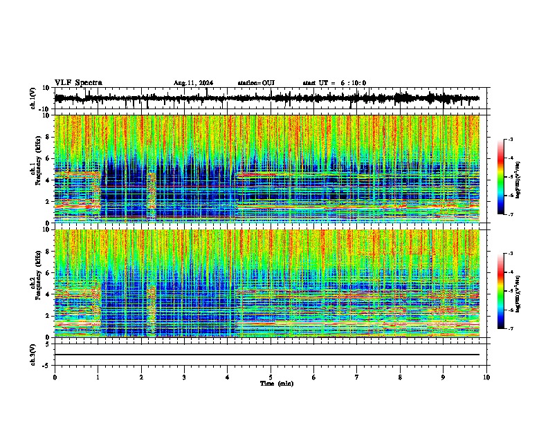Viewport: 548px width, 423px height.
Task: Click time axis tick label "7"
Action: [x=357, y=377]
